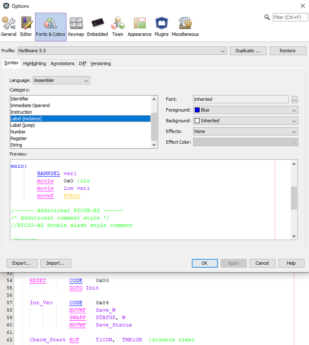Open the Miscellaneous options category
This screenshot has width=309, height=345.
(185, 27)
